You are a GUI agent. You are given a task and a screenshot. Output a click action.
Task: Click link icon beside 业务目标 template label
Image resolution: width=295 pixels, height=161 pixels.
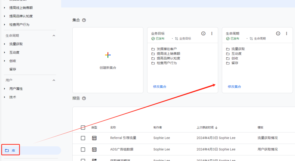pyautogui.click(x=176, y=39)
